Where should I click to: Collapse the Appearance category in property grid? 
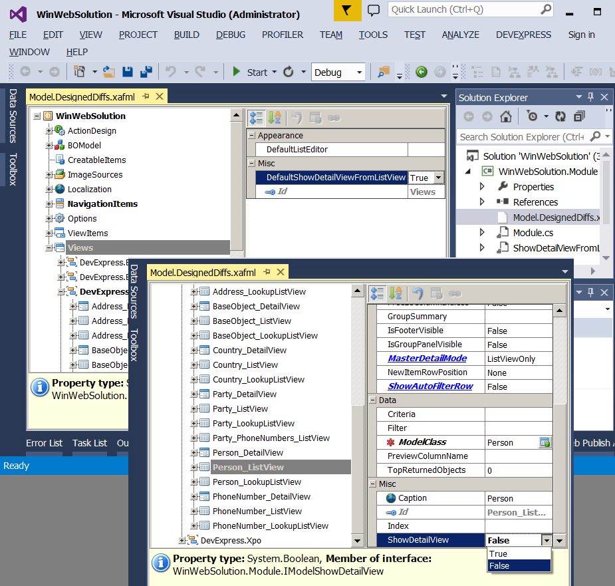pos(252,136)
